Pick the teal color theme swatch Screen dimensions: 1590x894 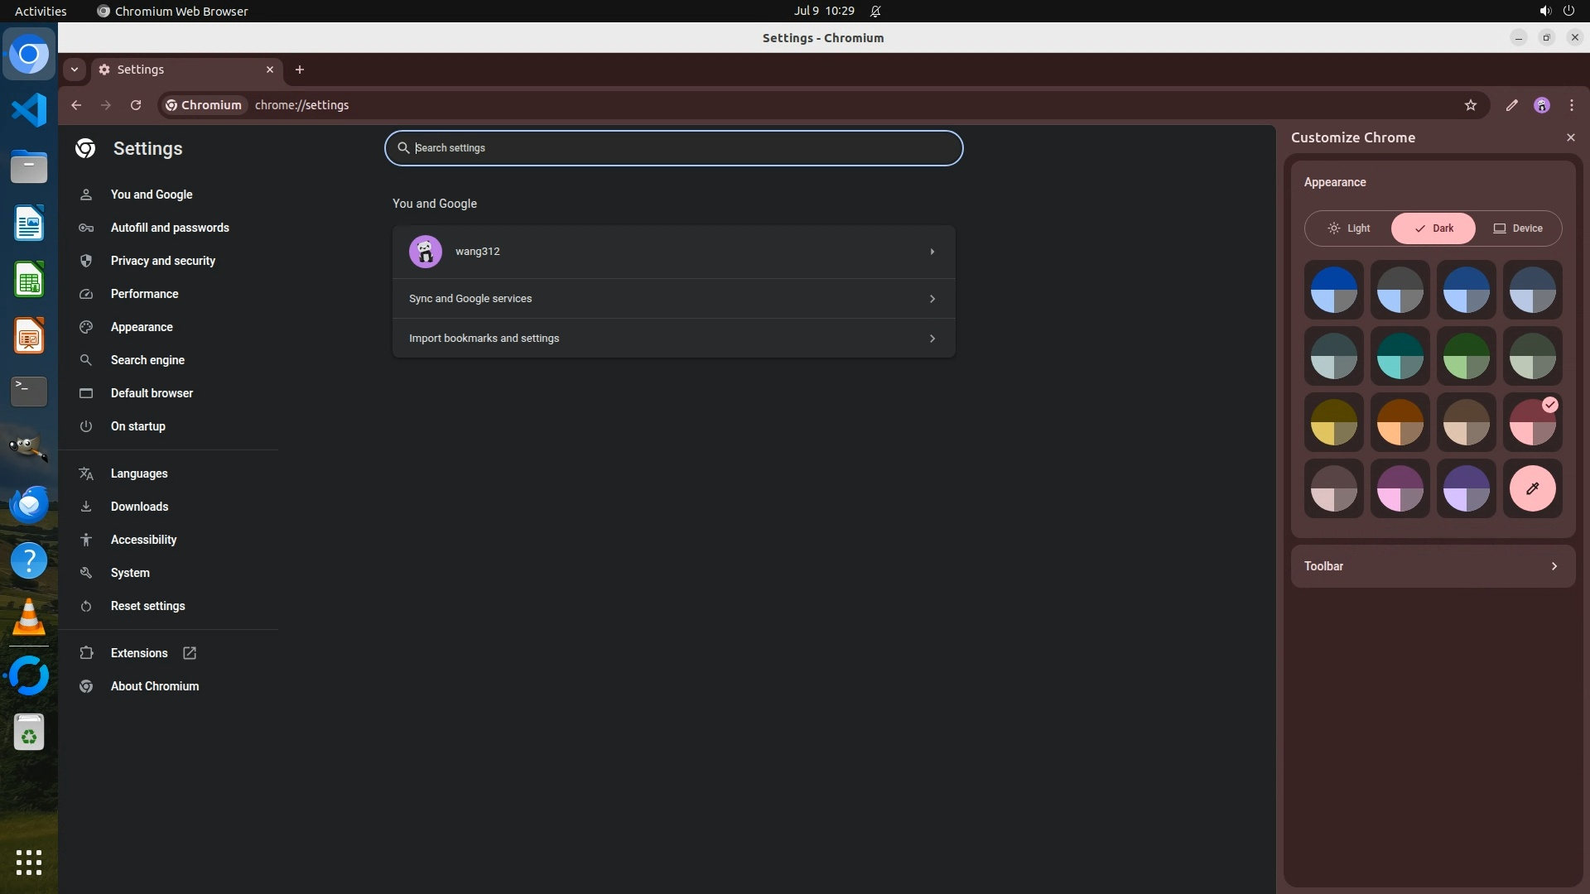1400,357
